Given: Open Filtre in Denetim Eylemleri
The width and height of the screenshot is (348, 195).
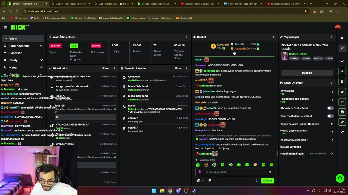Looking at the screenshot, I should coord(178,69).
